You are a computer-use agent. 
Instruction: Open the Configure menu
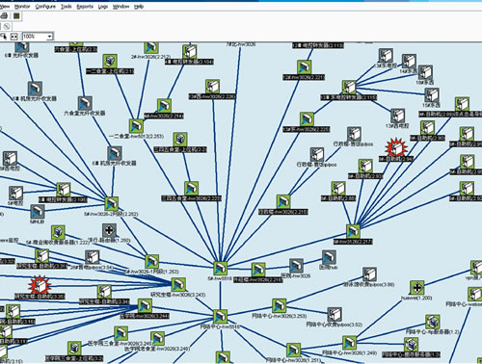(x=45, y=7)
